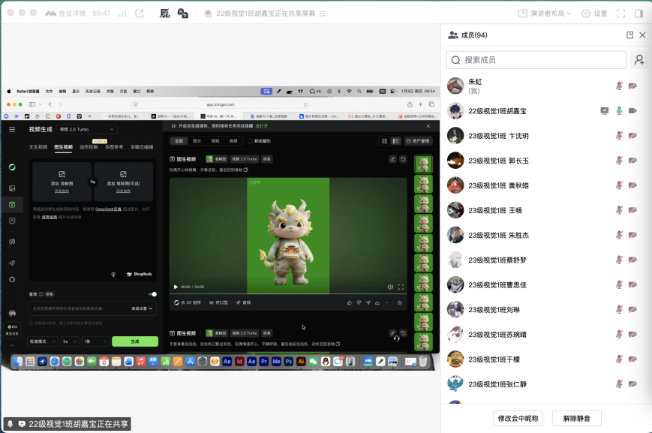Image resolution: width=652 pixels, height=433 pixels.
Task: Click the share/export icon near timer
Action: [x=140, y=14]
